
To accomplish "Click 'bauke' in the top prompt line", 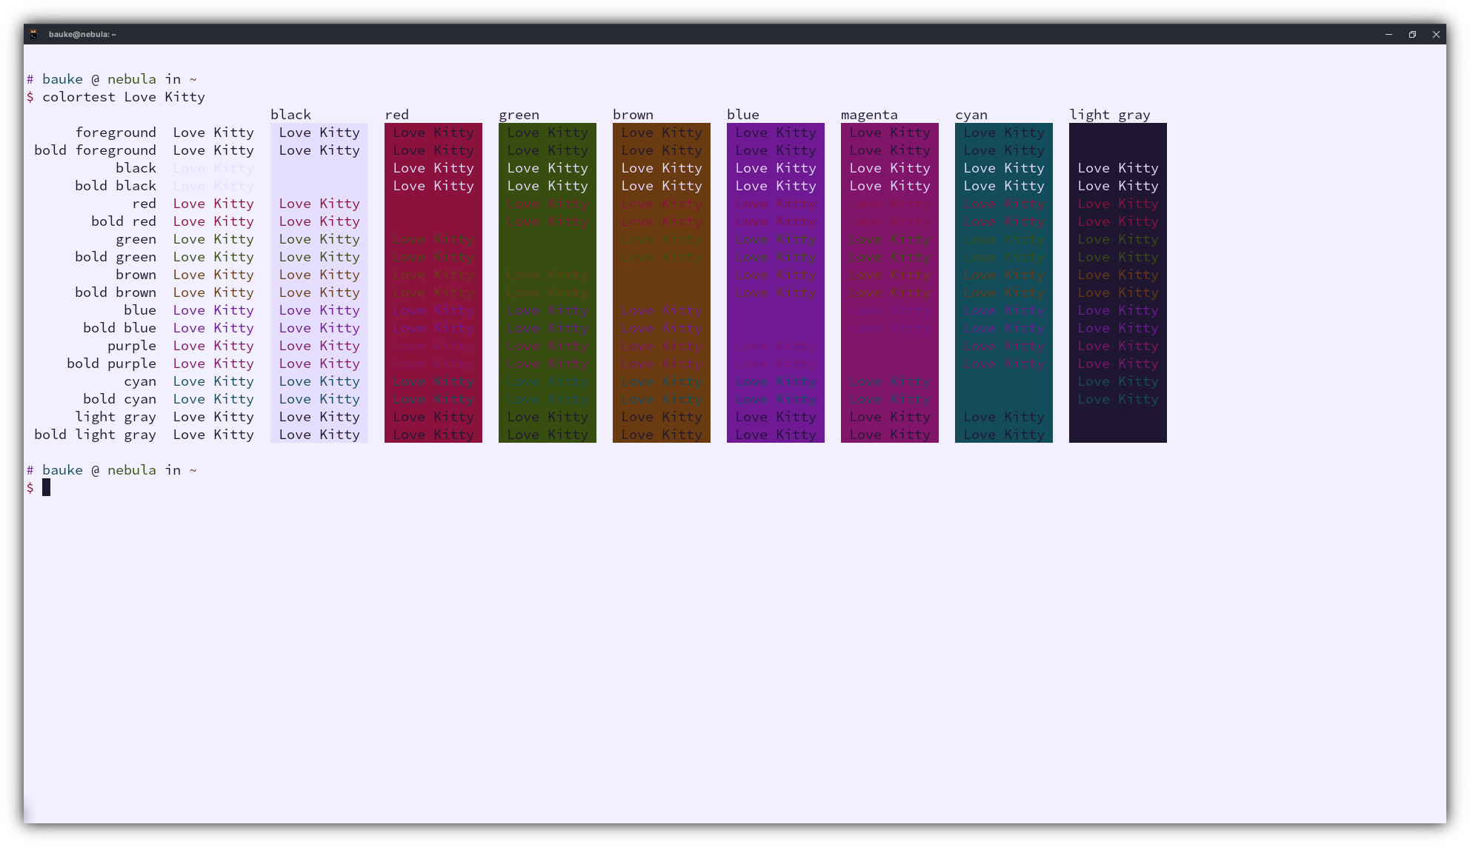I will pos(62,79).
